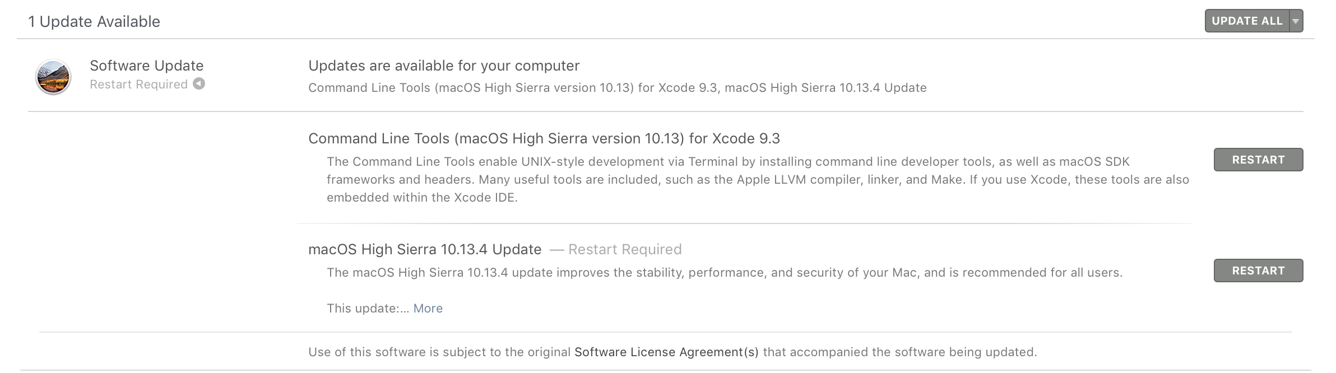Click RESTART for macOS High Sierra 10.13.4 Update
The height and width of the screenshot is (373, 1336).
[x=1258, y=271]
